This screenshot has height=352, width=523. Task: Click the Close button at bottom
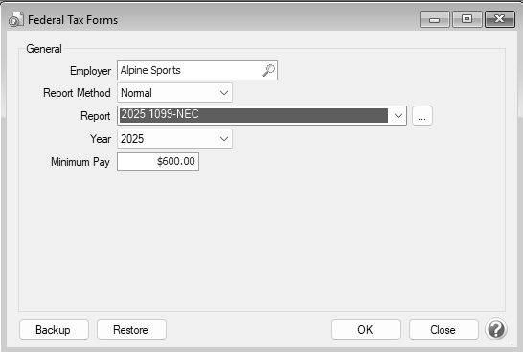click(x=443, y=330)
